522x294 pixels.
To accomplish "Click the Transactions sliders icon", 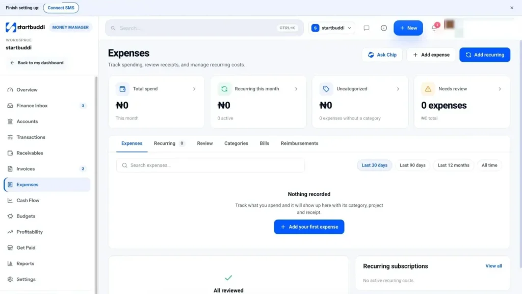I will pyautogui.click(x=10, y=137).
